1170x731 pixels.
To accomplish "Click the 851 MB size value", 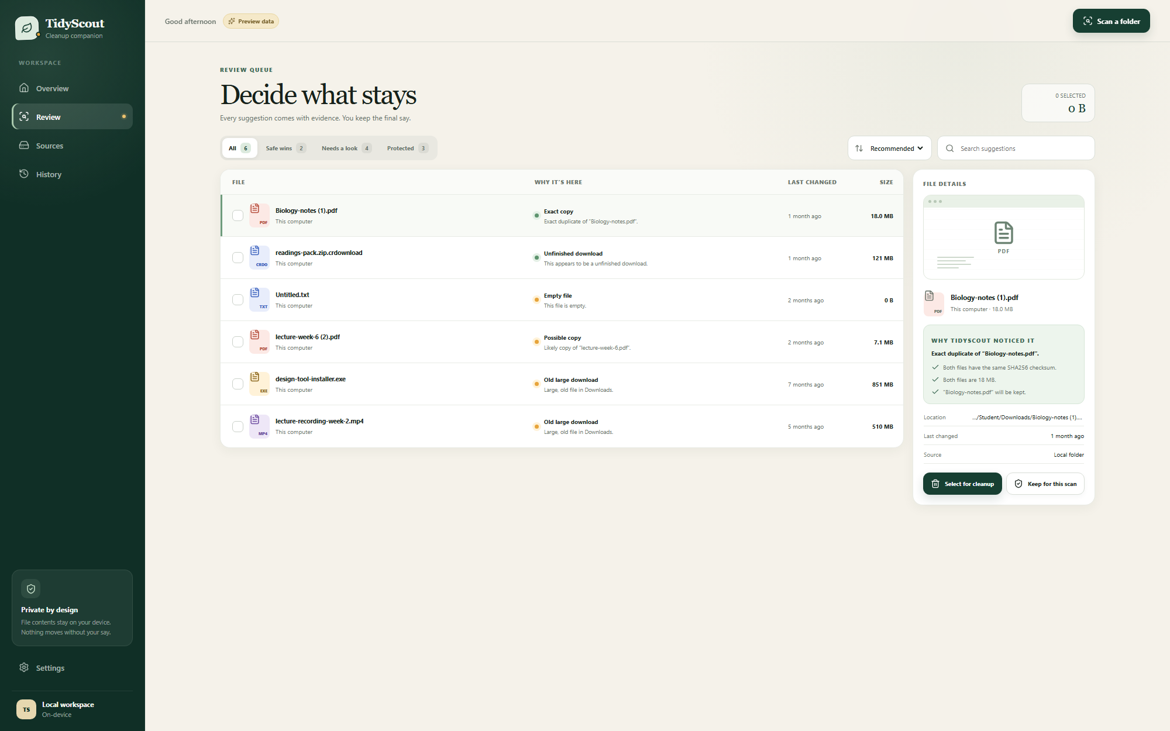I will [882, 384].
